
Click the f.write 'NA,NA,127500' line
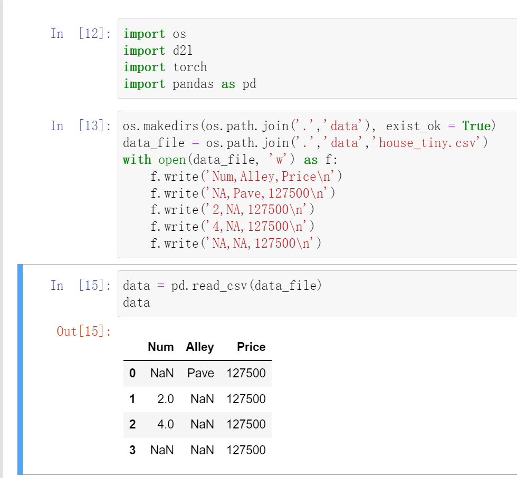pos(236,243)
